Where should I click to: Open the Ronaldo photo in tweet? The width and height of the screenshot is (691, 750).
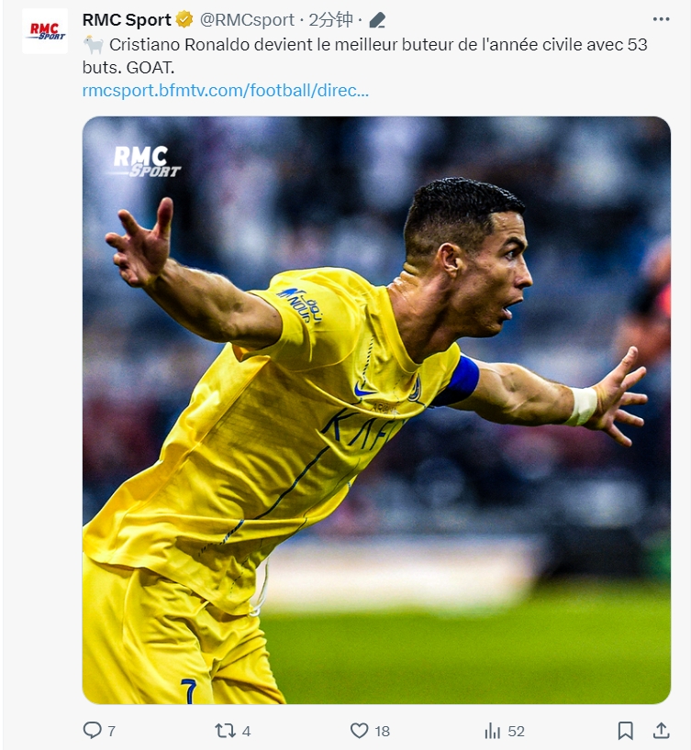376,410
